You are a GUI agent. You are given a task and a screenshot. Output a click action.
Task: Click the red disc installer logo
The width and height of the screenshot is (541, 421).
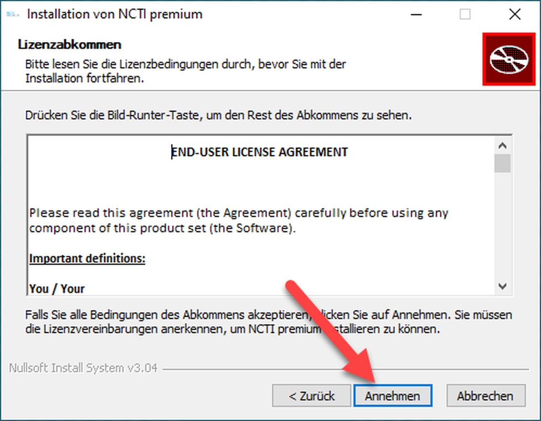tap(509, 59)
